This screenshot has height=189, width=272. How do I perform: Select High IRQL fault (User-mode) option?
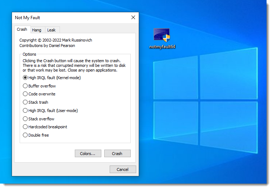25,111
